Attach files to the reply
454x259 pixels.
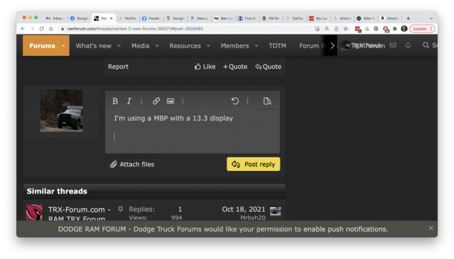(131, 164)
